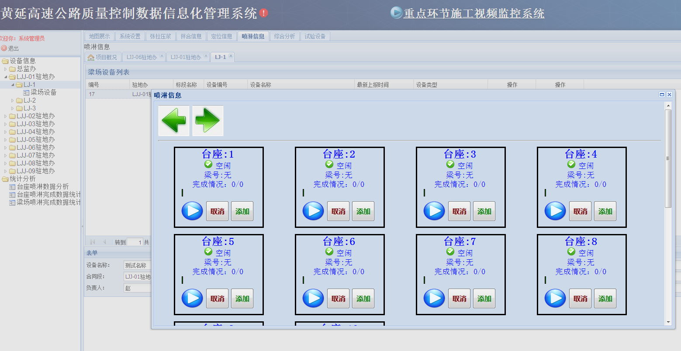Open 梁场喷淋完成数据统计 report item
Viewport: 681px width, 351px height.
(x=48, y=202)
